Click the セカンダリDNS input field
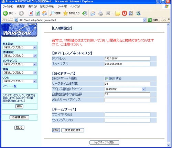The height and width of the screenshot is (148, 172). (x=127, y=120)
